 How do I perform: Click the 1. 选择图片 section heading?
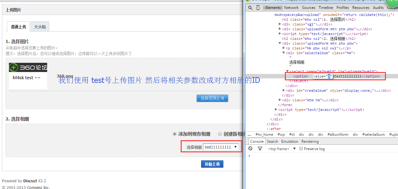click(x=17, y=41)
